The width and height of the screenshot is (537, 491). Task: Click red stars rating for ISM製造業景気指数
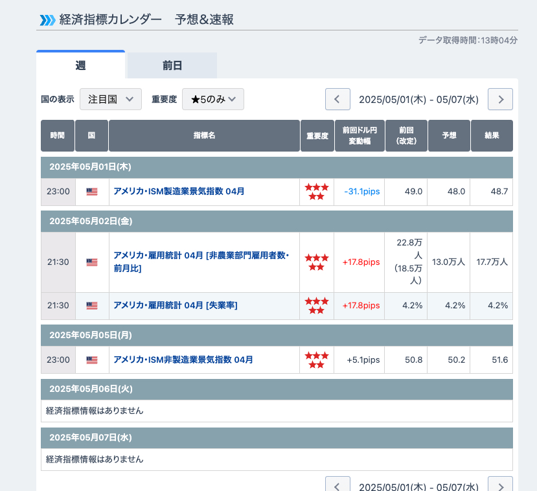click(x=317, y=192)
